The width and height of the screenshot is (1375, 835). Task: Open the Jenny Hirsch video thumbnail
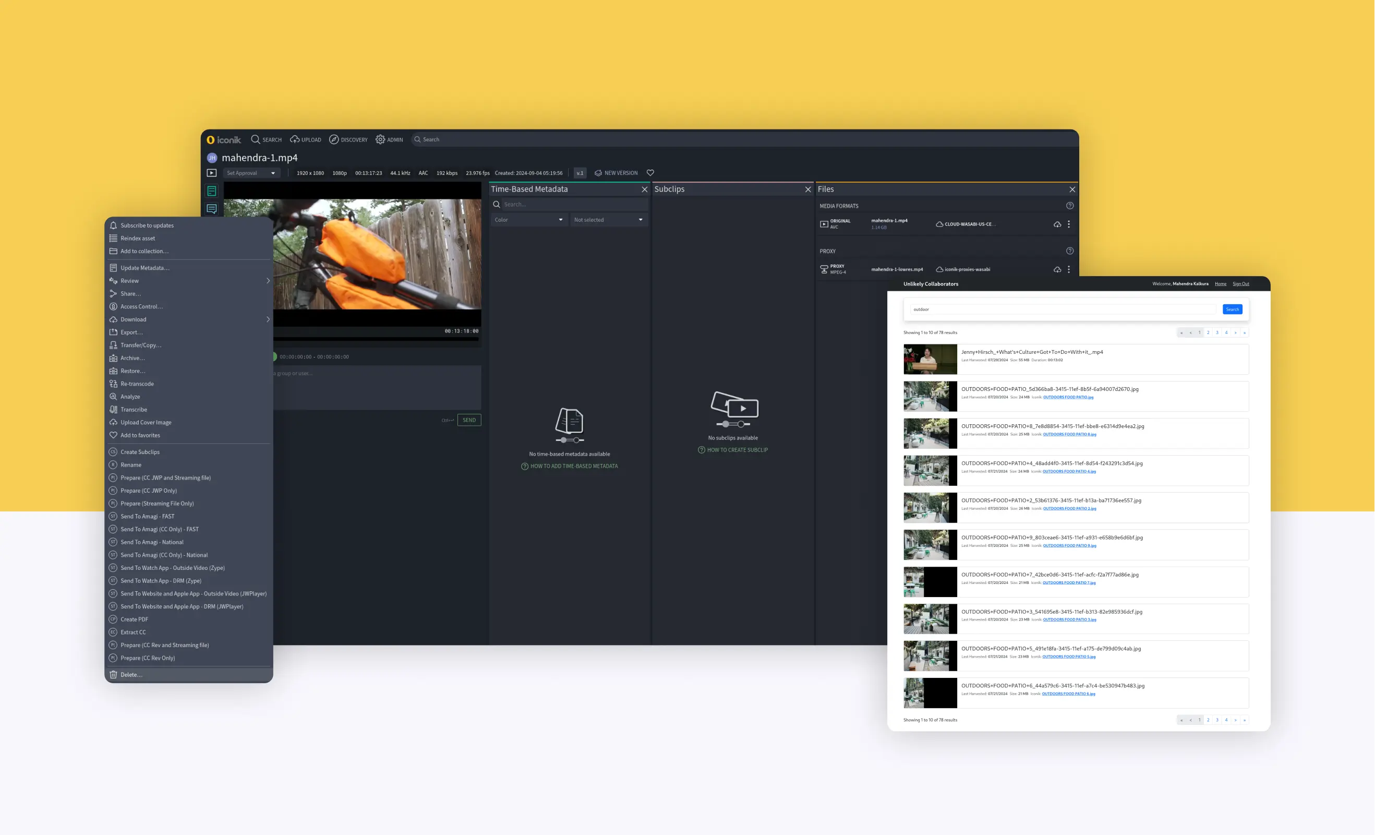tap(930, 359)
